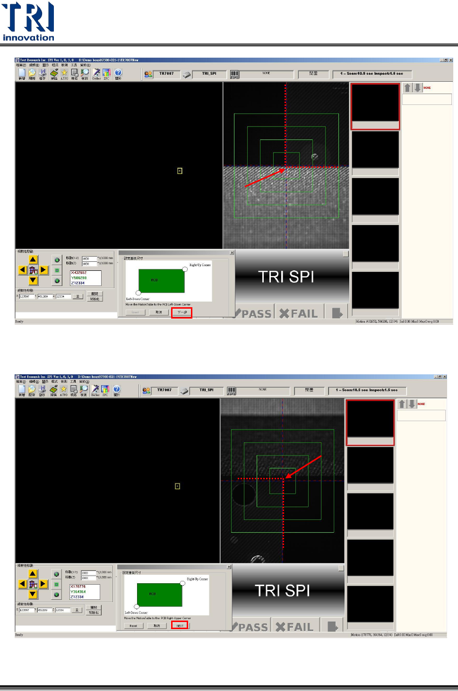Viewport: 458px width, 691px height.
Task: Click the Reset button in lower screenshot dialog
Action: pyautogui.click(x=133, y=626)
